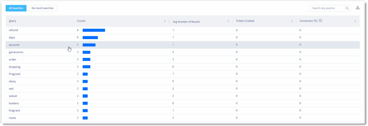The image size is (368, 126).
Task: Sort by Conversion (%) column arrows
Action: pyautogui.click(x=356, y=21)
